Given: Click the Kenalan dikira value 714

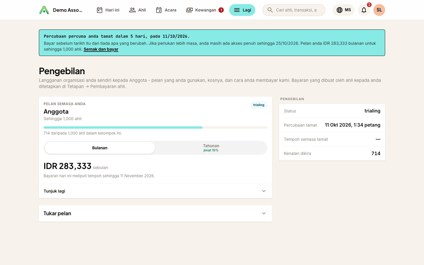Looking at the screenshot, I should pyautogui.click(x=376, y=153).
